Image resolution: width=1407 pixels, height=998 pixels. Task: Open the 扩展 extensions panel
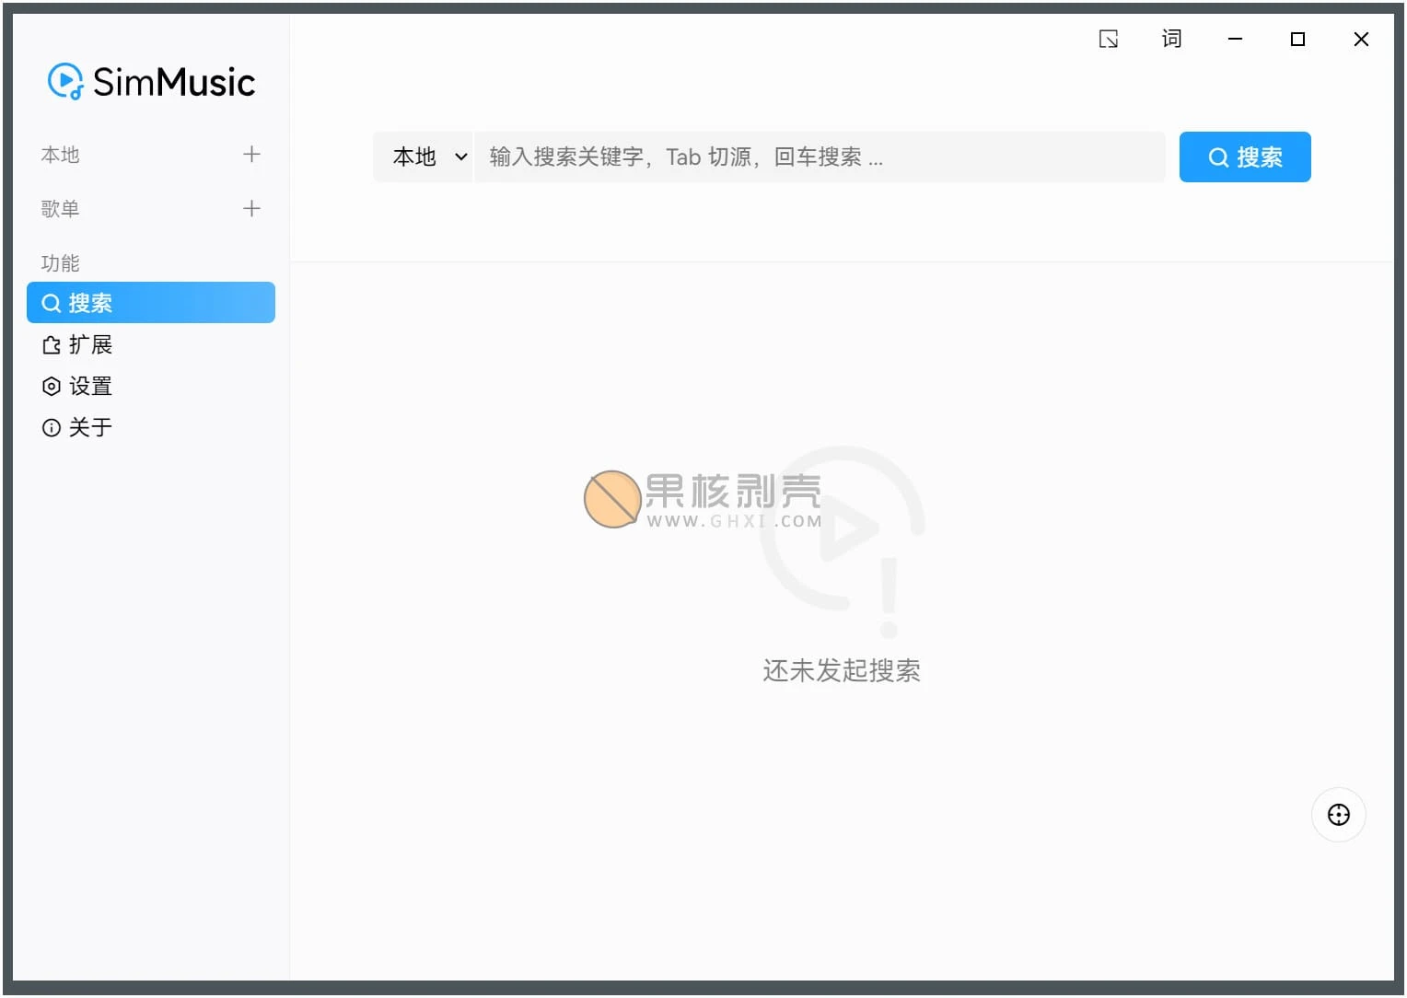pos(92,344)
